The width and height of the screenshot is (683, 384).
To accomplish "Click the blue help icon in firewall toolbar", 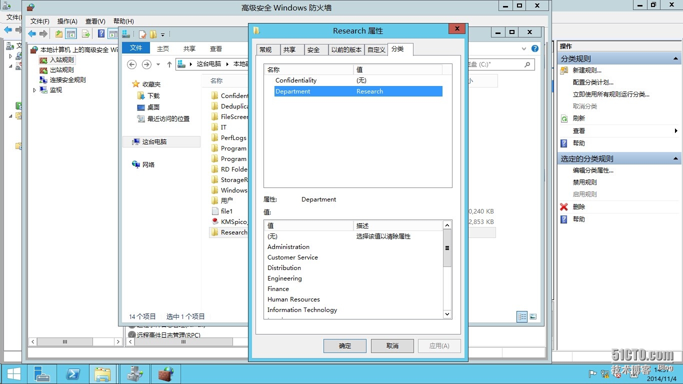I will [x=101, y=34].
